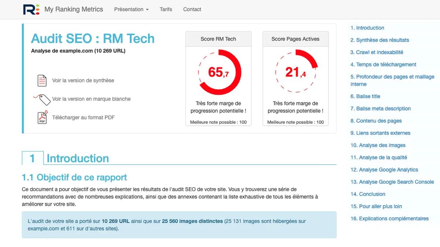Select 9. Liens sortants externes

point(380,133)
